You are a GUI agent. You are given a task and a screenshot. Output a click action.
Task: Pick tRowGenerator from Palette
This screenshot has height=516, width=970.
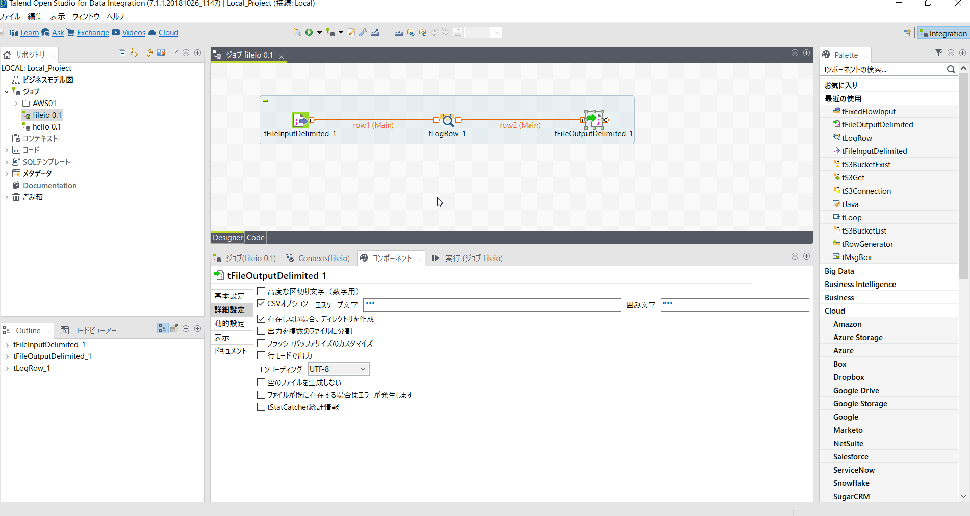[x=867, y=244]
